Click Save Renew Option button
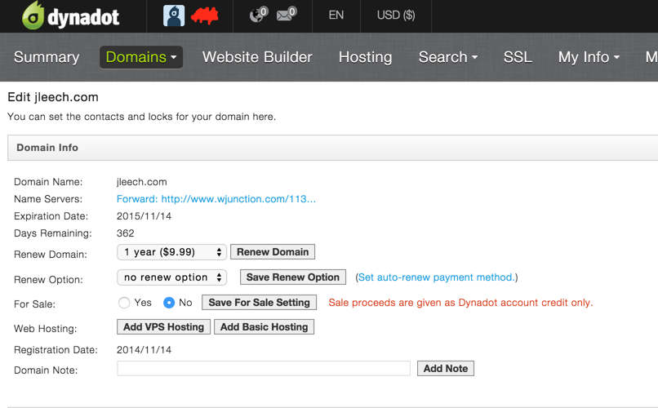The width and height of the screenshot is (658, 408). pos(292,277)
